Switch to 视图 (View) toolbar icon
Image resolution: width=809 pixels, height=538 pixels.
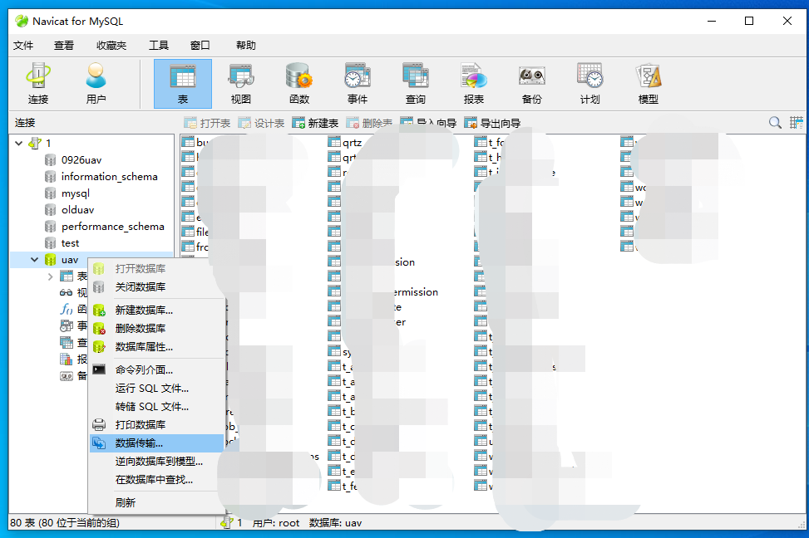(241, 84)
